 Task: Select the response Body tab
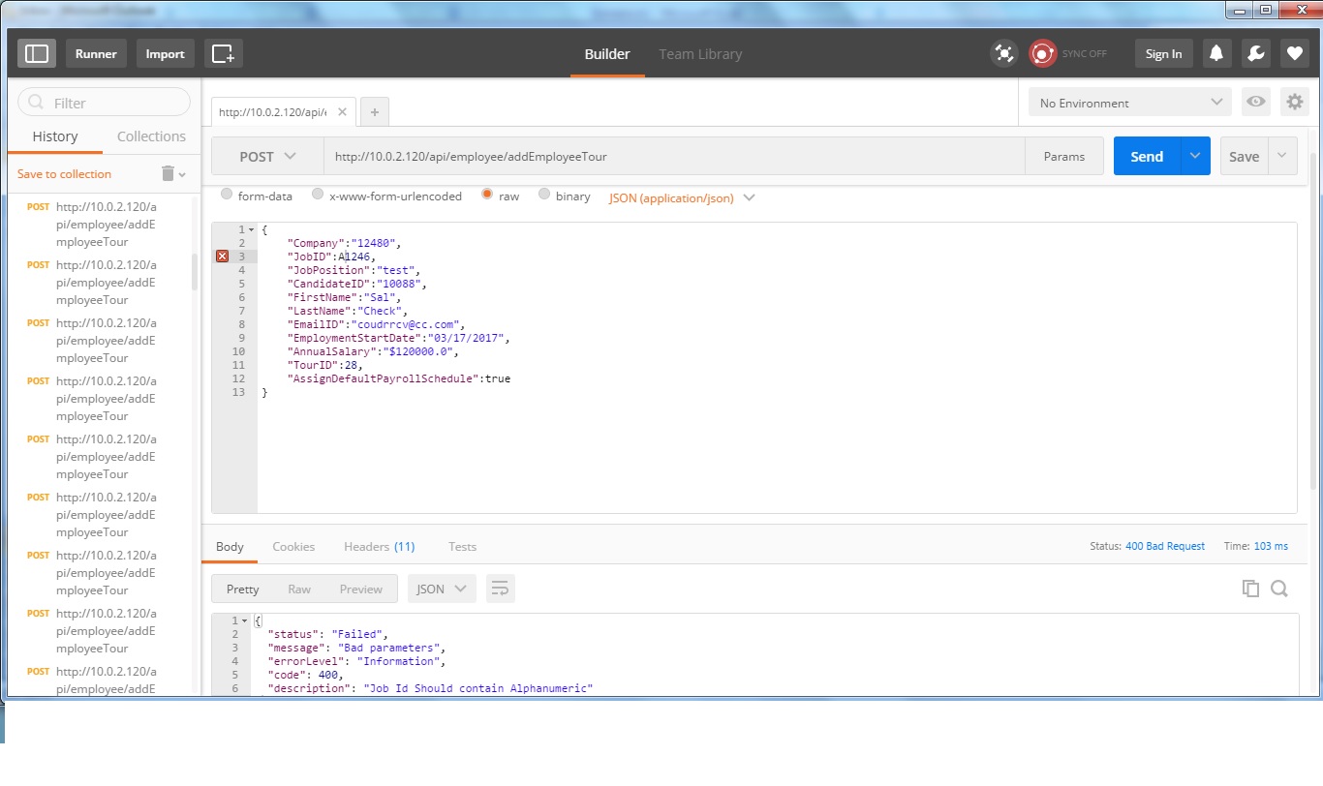click(230, 547)
